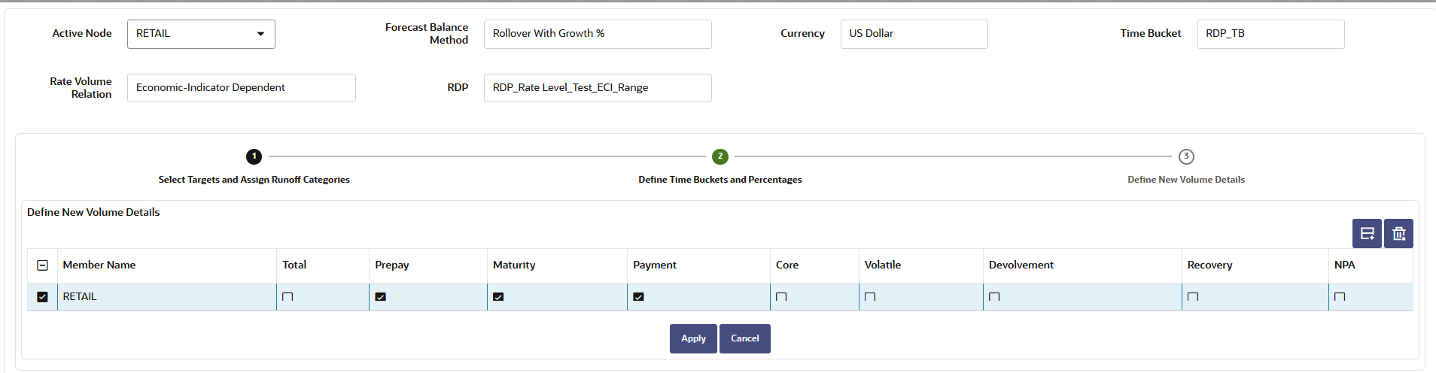The height and width of the screenshot is (373, 1436).
Task: Open the Active Node dropdown
Action: coord(201,34)
